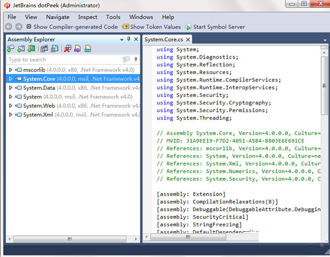Select the System.Xml assembly row
Image resolution: width=330 pixels, height=257 pixels.
[x=73, y=114]
